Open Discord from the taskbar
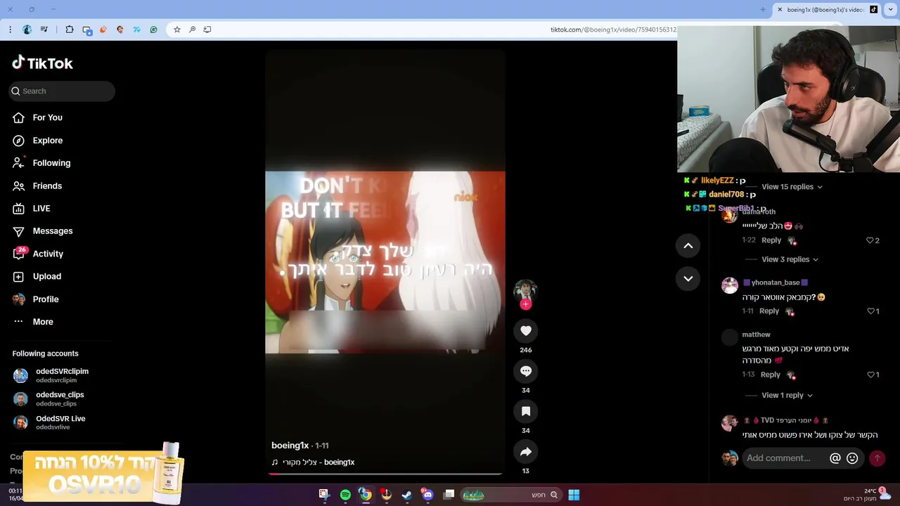 tap(427, 495)
